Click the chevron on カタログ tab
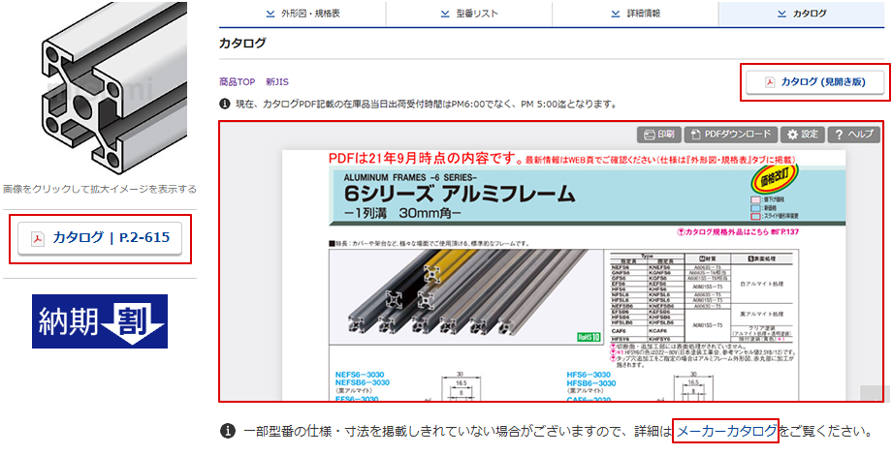 coord(781,14)
